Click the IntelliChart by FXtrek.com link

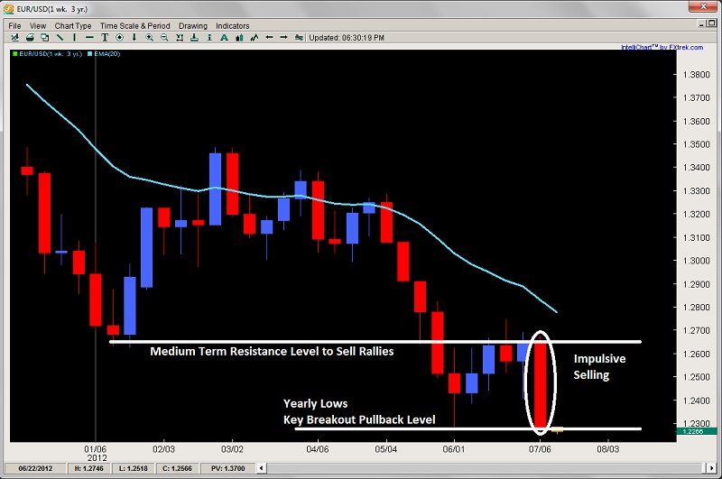pos(662,48)
